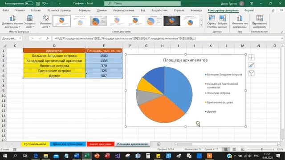Select cell with value 1500
Viewport: 285px width, 160px height.
point(104,56)
